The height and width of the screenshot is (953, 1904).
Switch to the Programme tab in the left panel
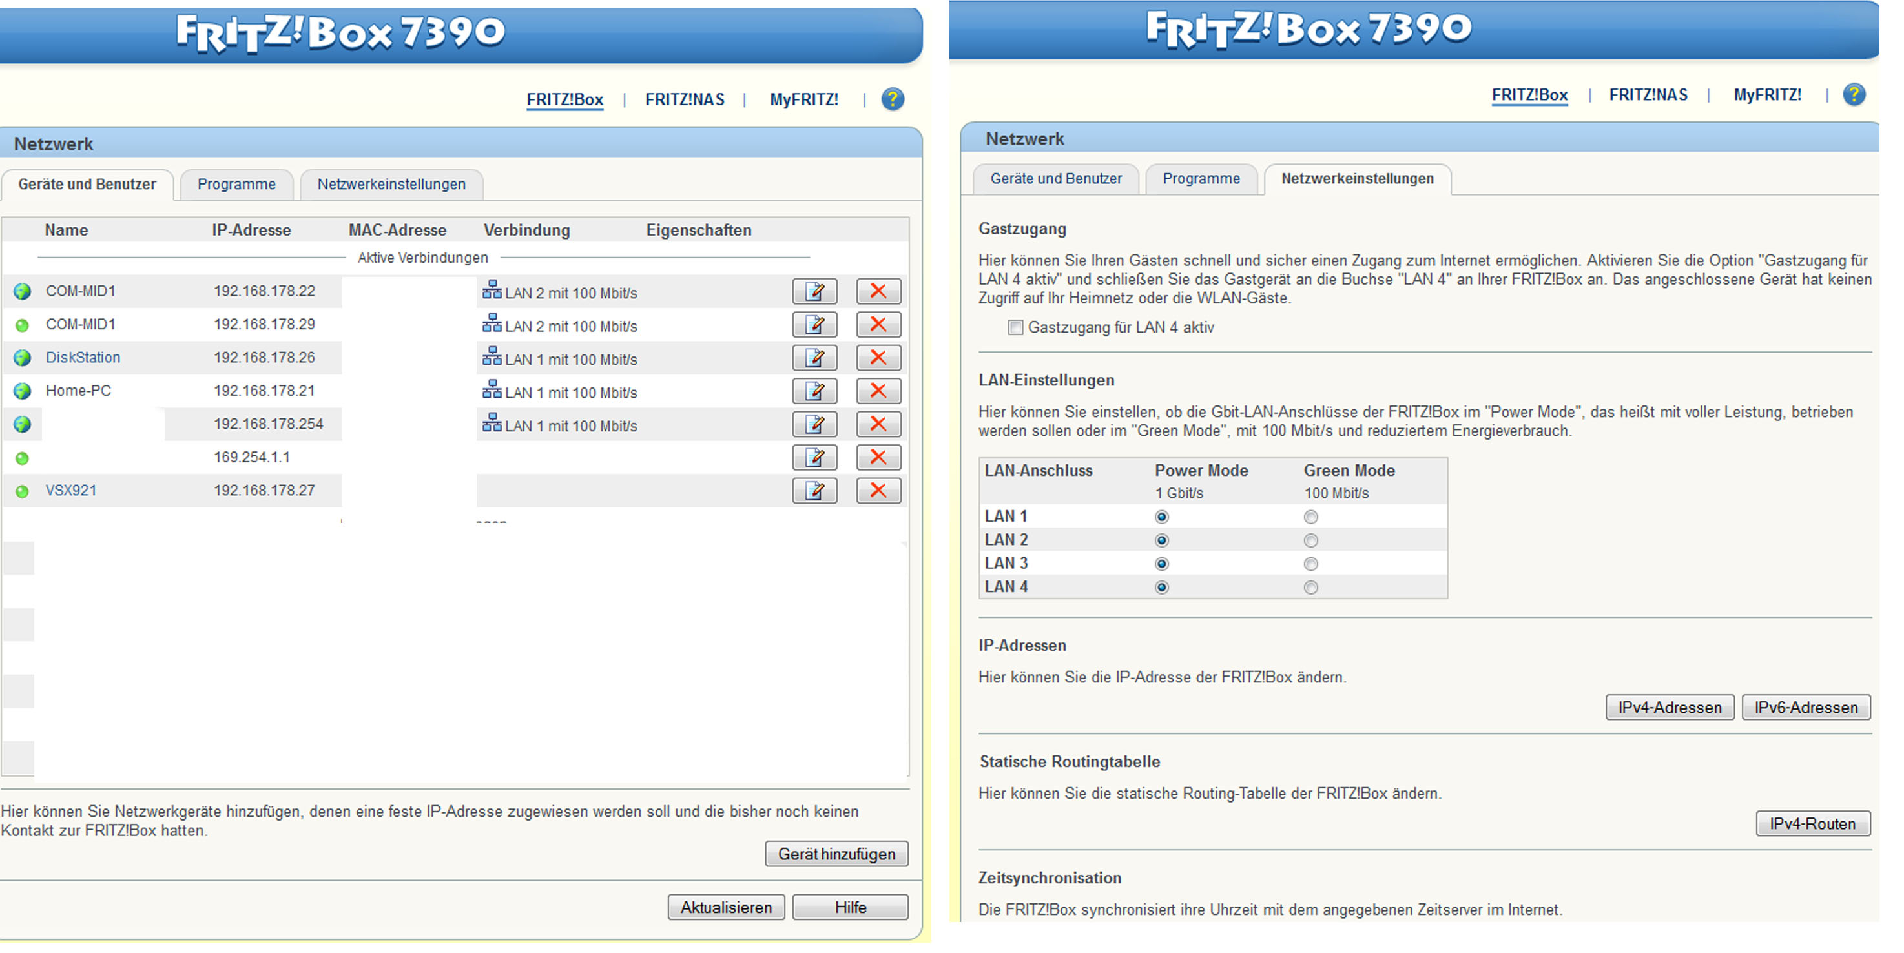(x=236, y=184)
